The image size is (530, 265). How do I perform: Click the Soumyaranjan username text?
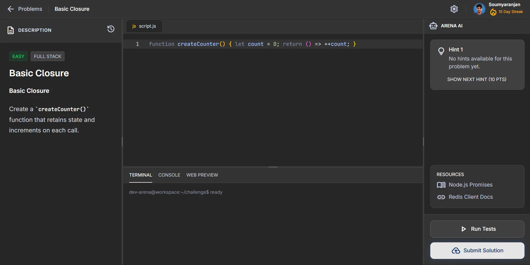coord(504,5)
